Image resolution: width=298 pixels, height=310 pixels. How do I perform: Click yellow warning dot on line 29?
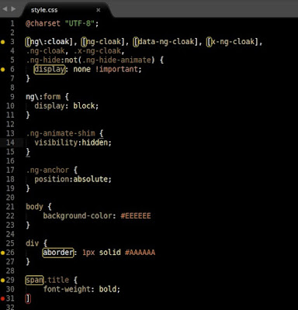point(3,280)
